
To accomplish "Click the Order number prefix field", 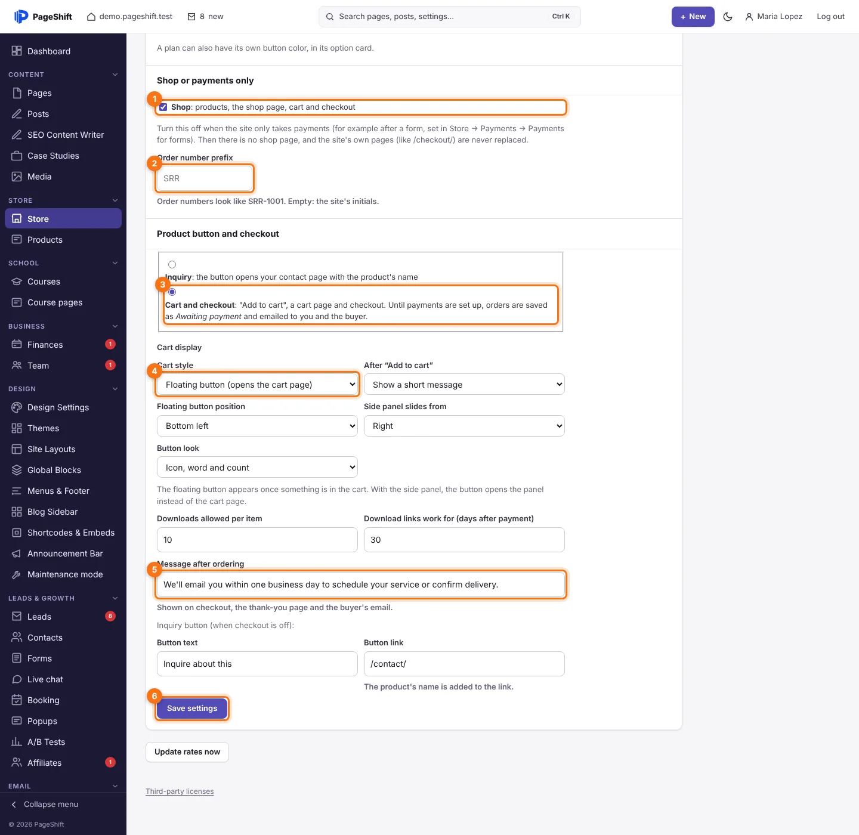I will (205, 178).
